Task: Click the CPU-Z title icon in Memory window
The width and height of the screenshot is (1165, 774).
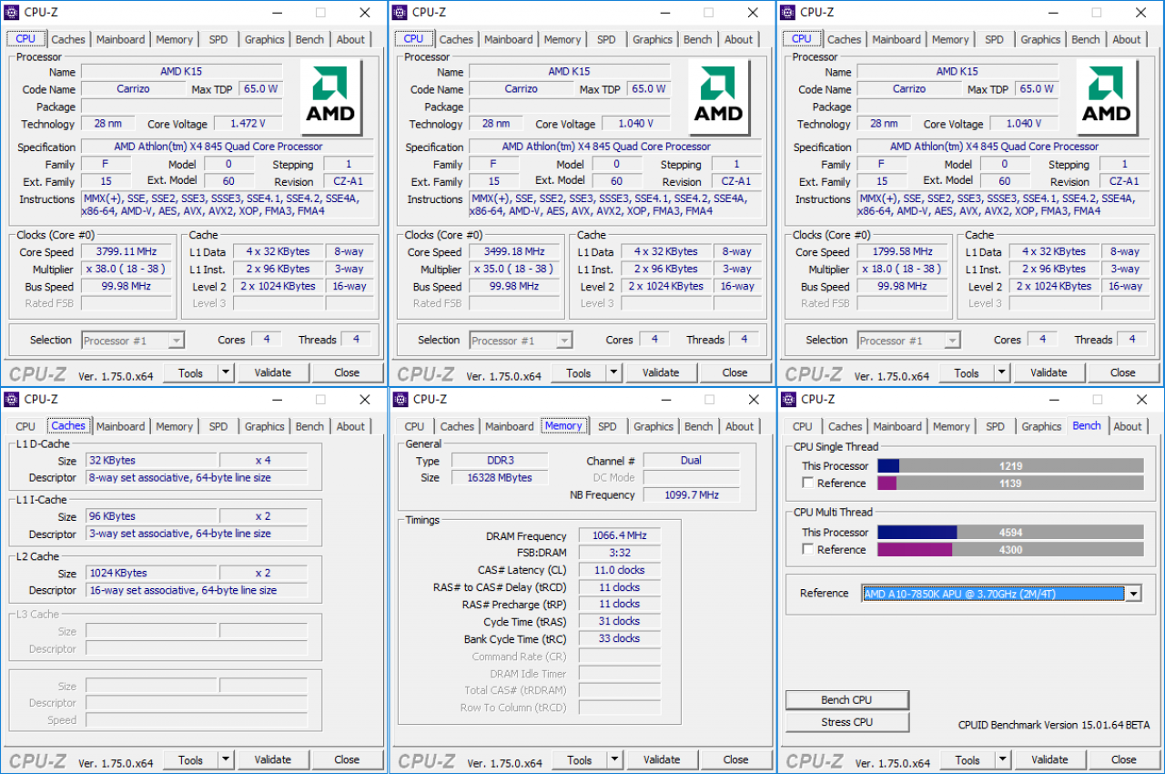Action: [400, 400]
